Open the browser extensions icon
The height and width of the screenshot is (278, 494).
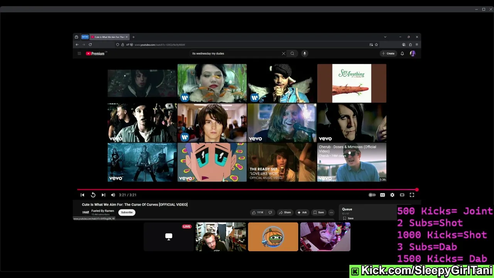(410, 45)
